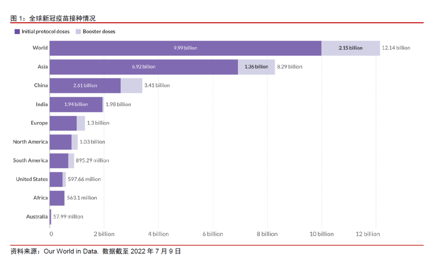The height and width of the screenshot is (264, 438).
Task: Click the 'South America' row label
Action: [30, 160]
